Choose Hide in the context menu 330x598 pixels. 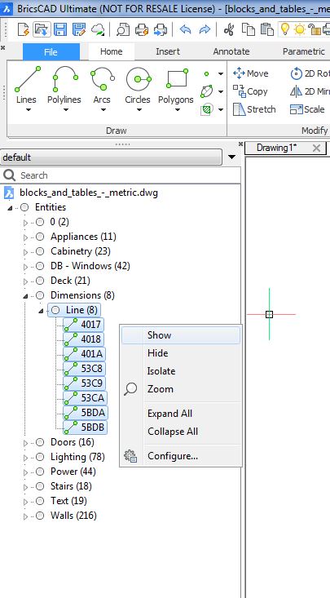[181, 353]
